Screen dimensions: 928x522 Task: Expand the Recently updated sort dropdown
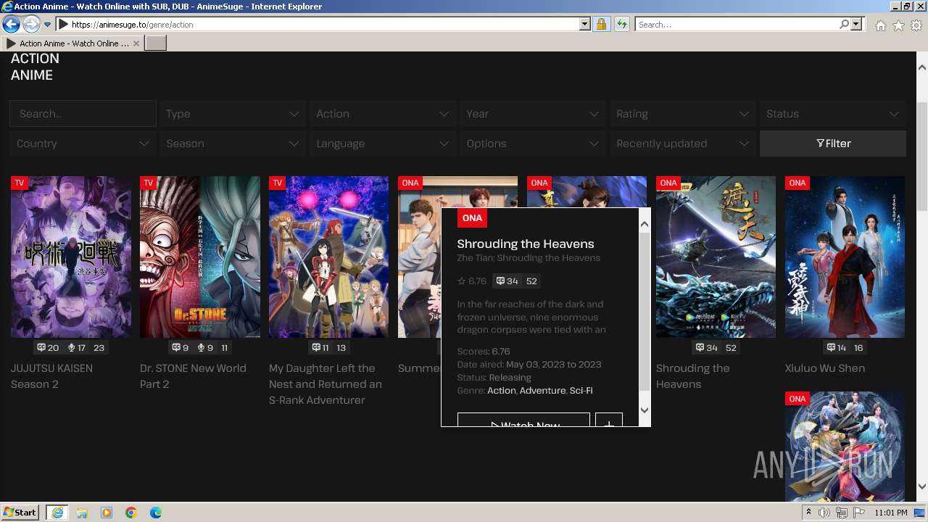(x=682, y=144)
